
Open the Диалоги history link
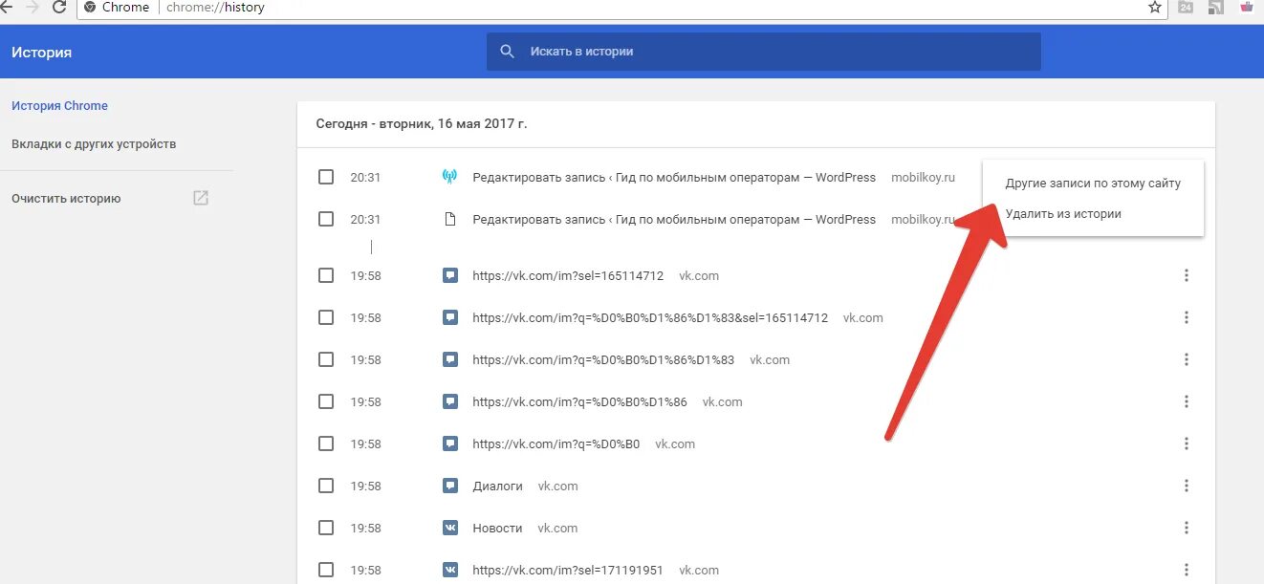[497, 486]
